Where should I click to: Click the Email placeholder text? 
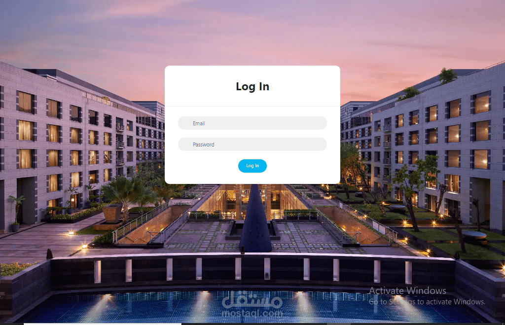click(x=199, y=123)
